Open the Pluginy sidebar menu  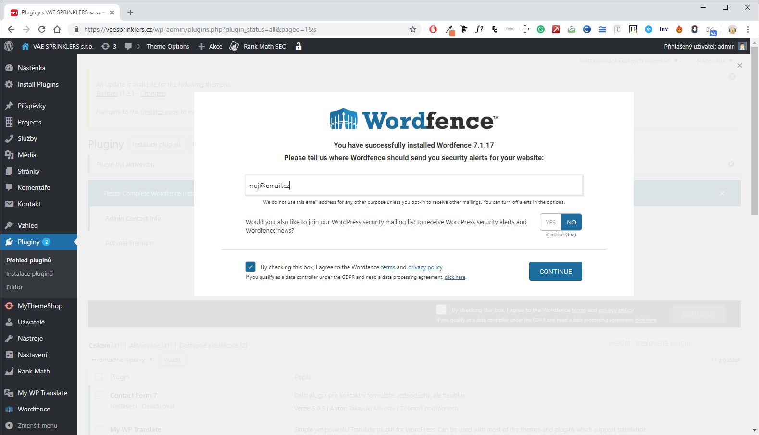point(38,242)
